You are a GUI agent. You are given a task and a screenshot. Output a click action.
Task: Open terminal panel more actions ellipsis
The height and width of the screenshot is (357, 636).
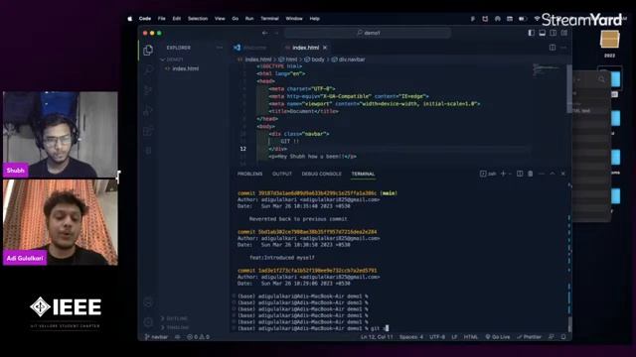(x=541, y=174)
